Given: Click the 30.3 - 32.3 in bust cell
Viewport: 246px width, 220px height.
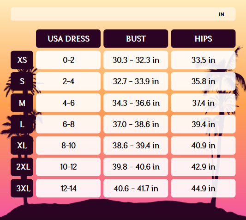Looking at the screenshot, I should point(136,60).
